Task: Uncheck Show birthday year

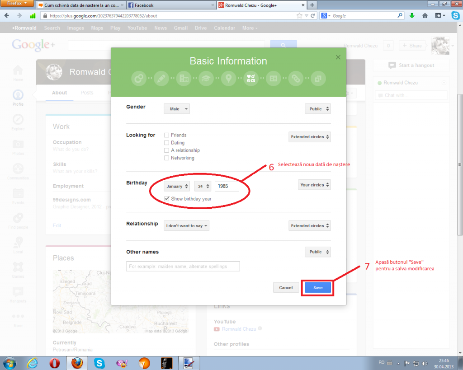Action: coord(166,199)
